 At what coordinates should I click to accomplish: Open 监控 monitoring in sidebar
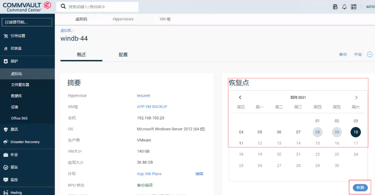[14, 180]
